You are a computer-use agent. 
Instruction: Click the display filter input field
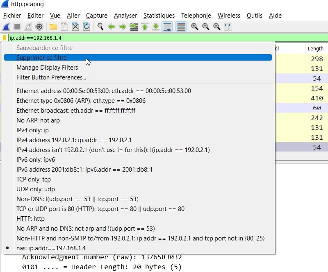[x=164, y=38]
